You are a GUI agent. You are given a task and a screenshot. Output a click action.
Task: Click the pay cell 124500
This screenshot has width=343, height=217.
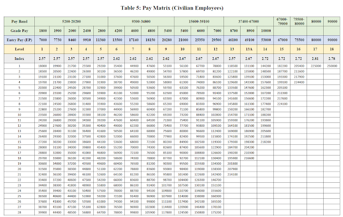183,212
